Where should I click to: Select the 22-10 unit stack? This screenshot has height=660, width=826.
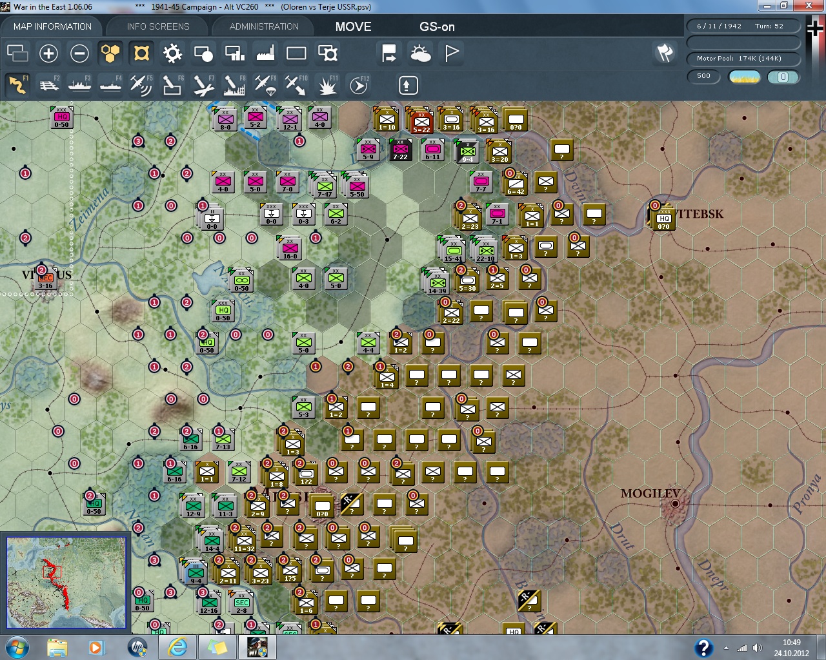pos(485,249)
